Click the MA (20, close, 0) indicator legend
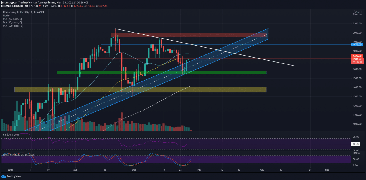The image size is (366, 180). pyautogui.click(x=13, y=19)
